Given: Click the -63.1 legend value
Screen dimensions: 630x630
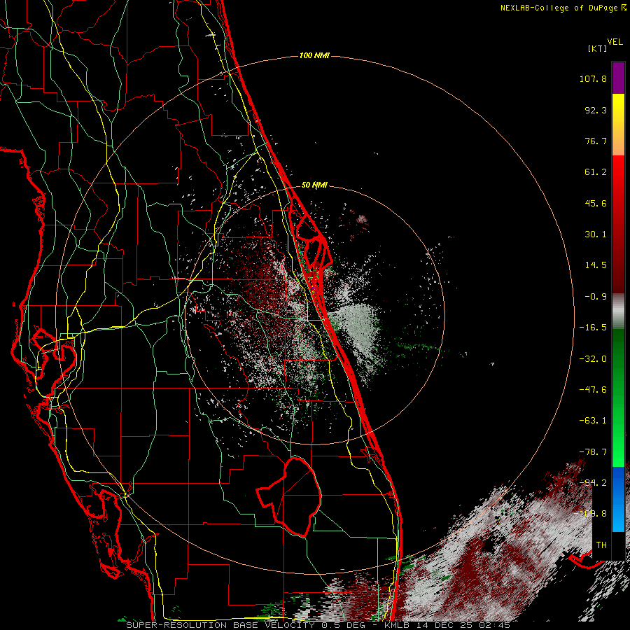Looking at the screenshot, I should pos(593,421).
